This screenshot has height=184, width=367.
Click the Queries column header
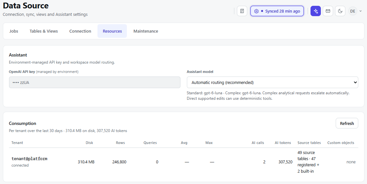click(150, 143)
